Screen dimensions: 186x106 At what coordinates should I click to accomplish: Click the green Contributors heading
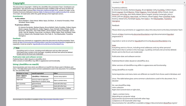point(18,16)
